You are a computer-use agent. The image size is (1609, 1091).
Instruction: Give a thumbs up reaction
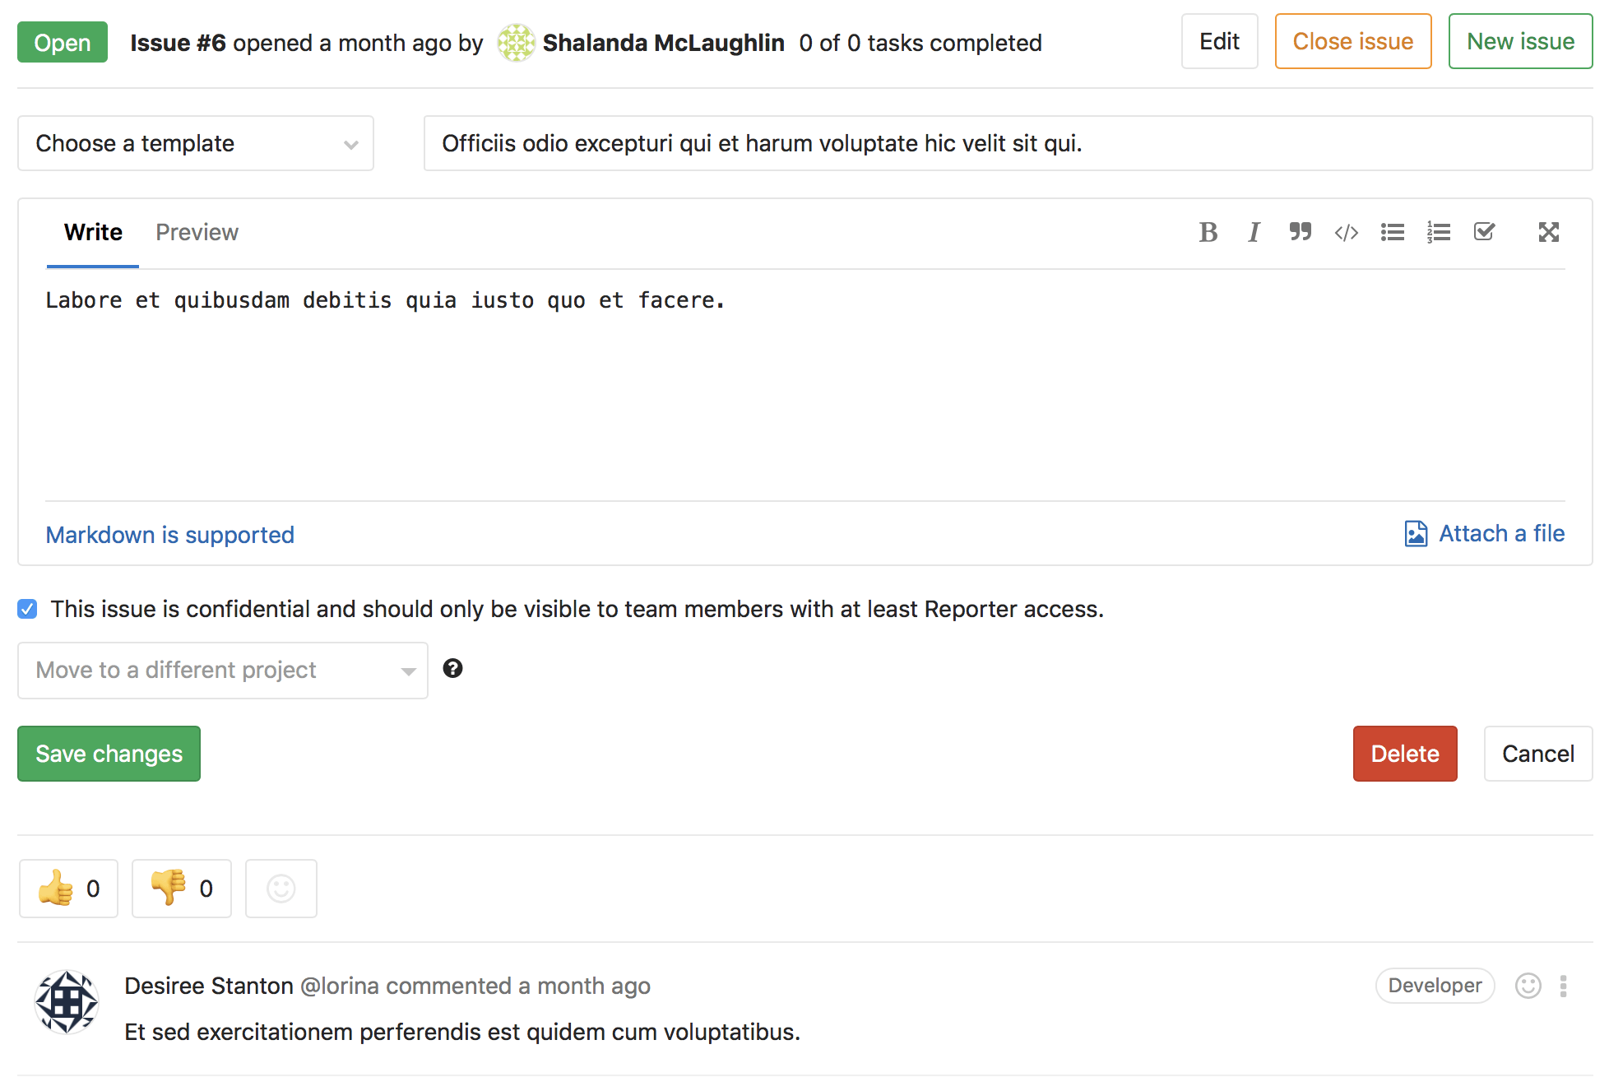point(68,889)
